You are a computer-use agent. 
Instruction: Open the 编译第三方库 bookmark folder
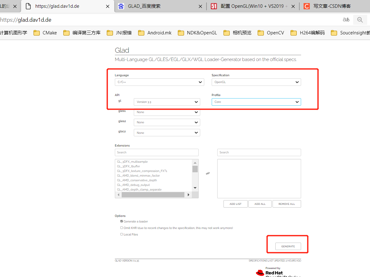pyautogui.click(x=82, y=33)
